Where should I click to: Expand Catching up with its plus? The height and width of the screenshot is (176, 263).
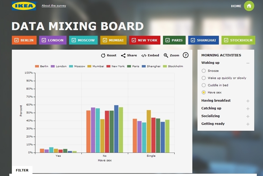click(248, 109)
